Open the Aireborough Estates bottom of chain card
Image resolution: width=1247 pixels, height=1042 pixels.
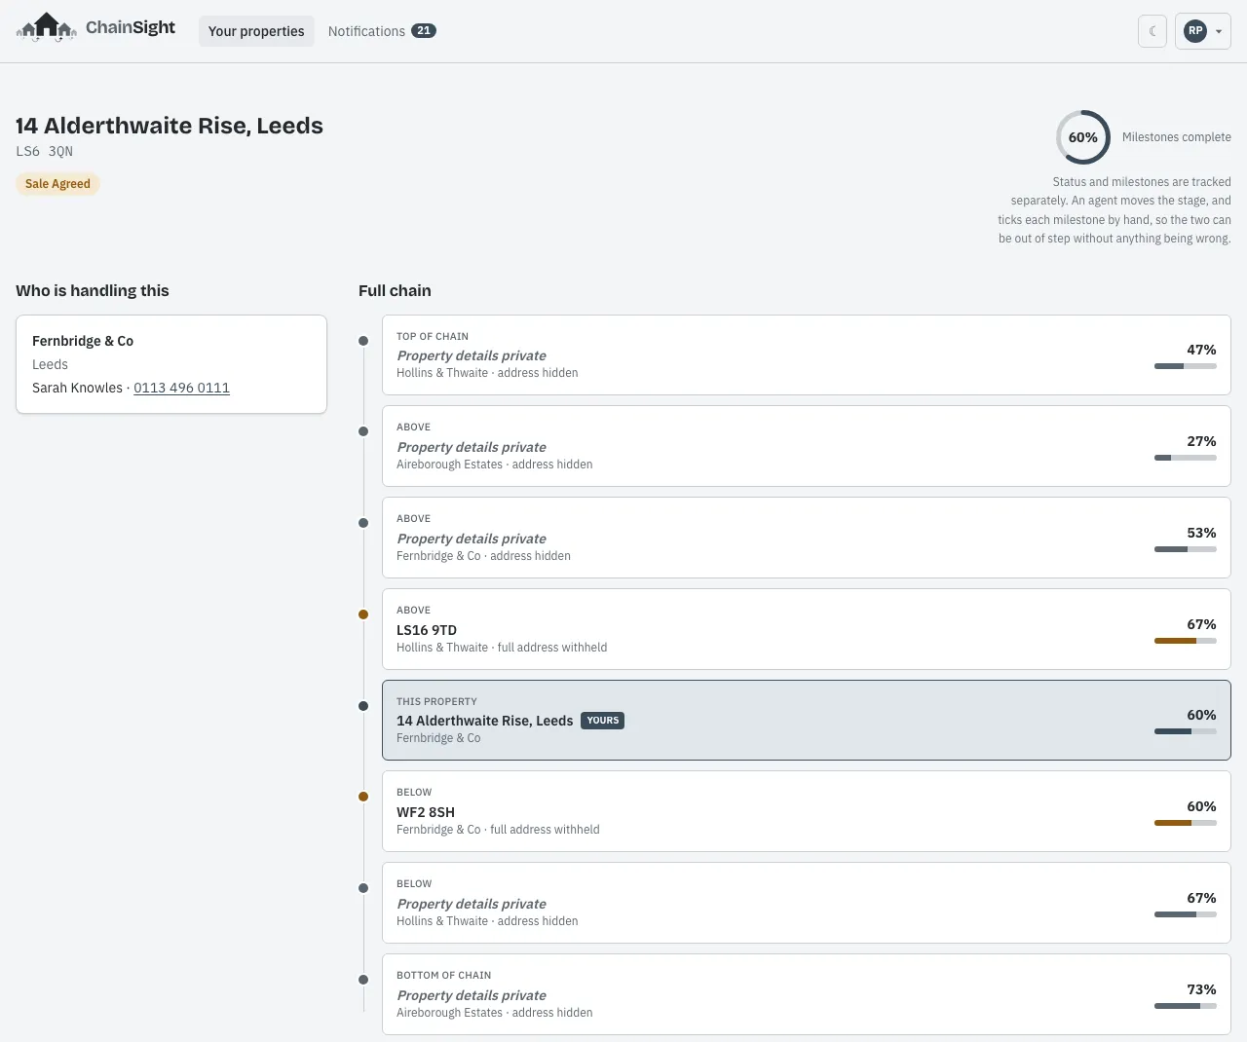pyautogui.click(x=807, y=994)
